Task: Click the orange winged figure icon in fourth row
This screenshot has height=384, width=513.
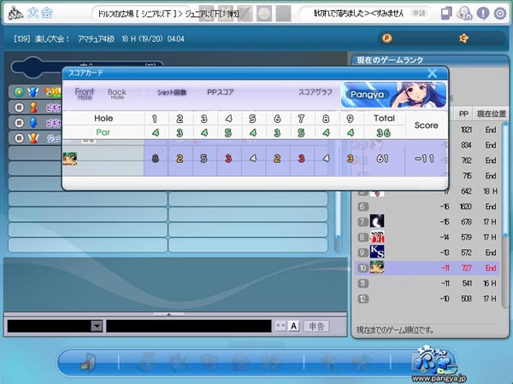Action: pyautogui.click(x=33, y=138)
